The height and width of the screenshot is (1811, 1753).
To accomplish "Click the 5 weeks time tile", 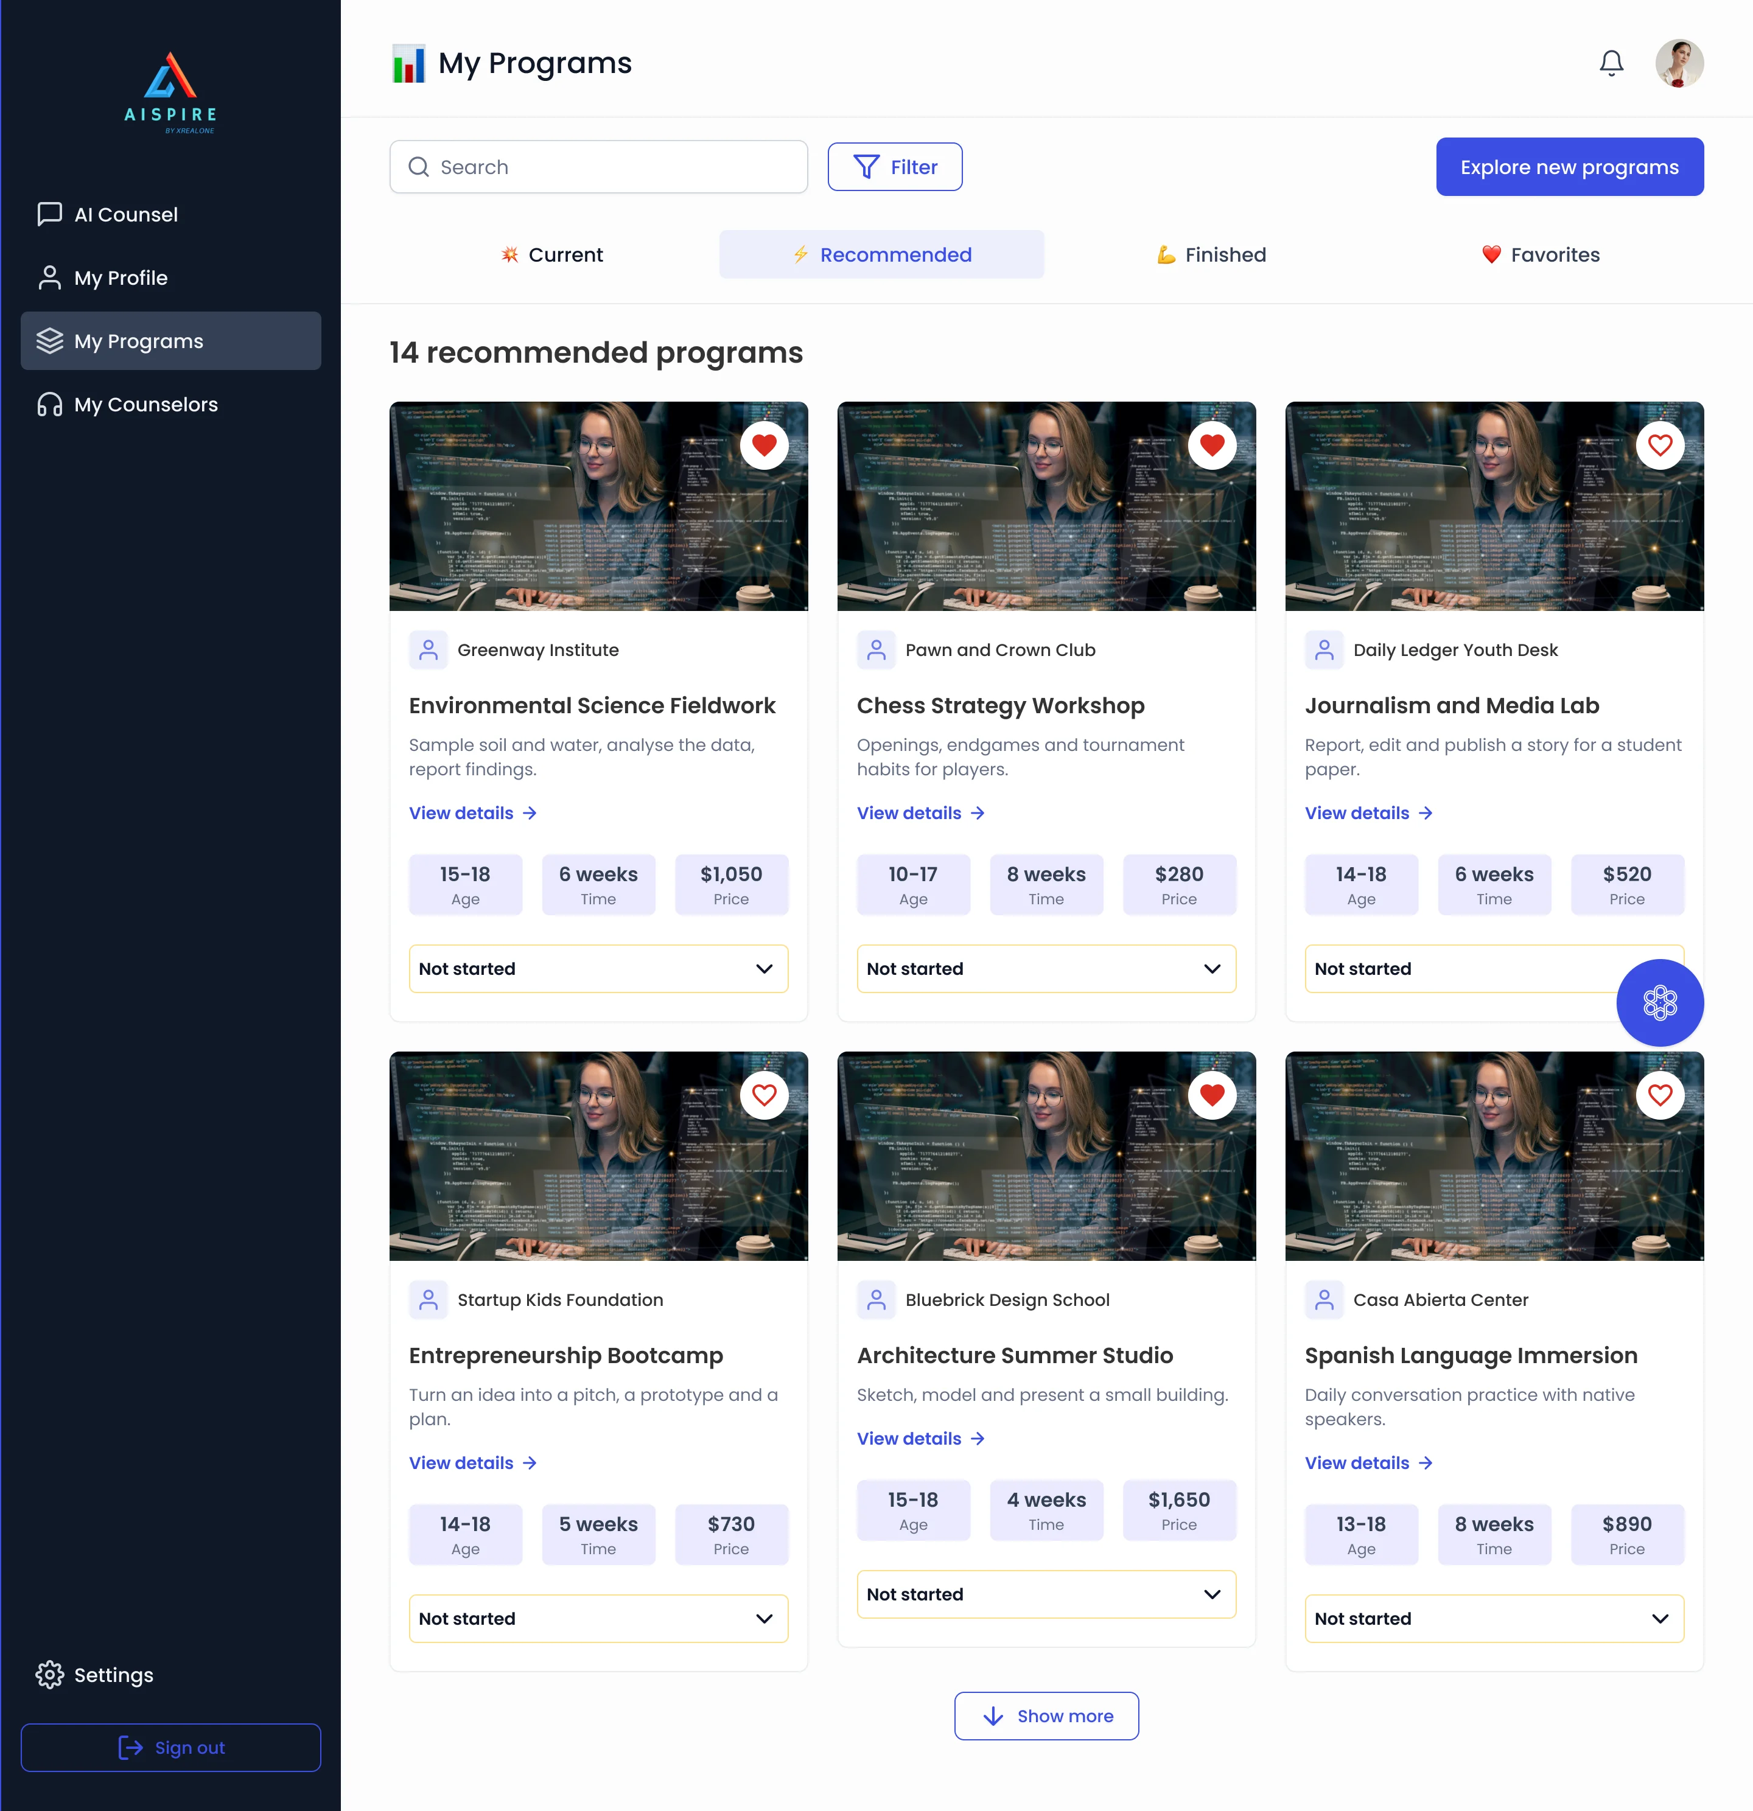I will pyautogui.click(x=598, y=1535).
